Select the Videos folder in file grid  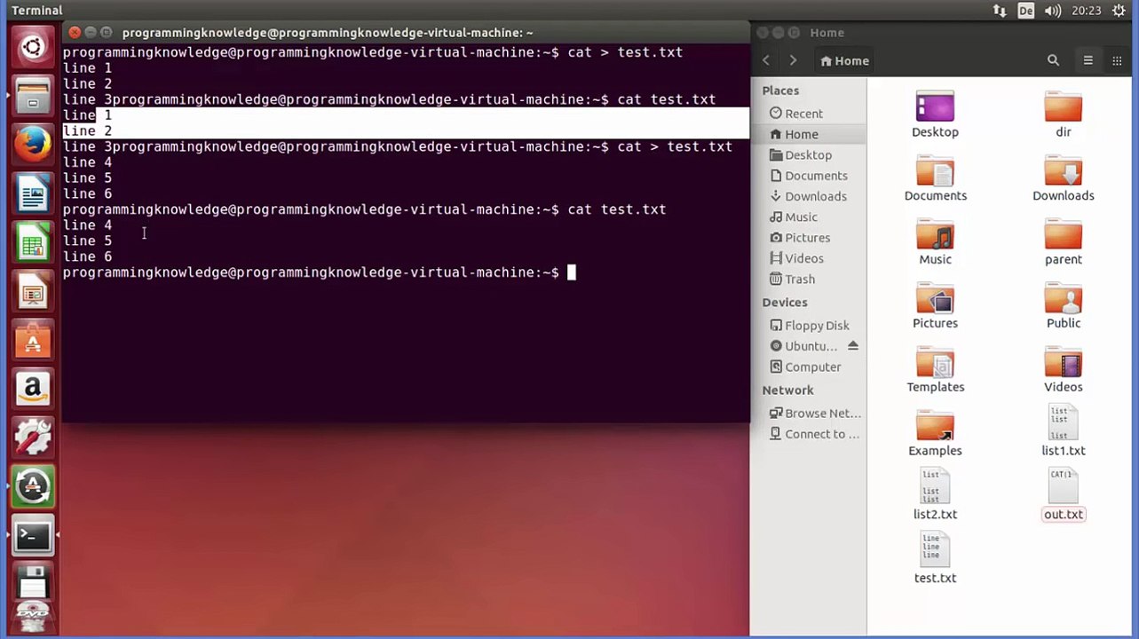1064,370
